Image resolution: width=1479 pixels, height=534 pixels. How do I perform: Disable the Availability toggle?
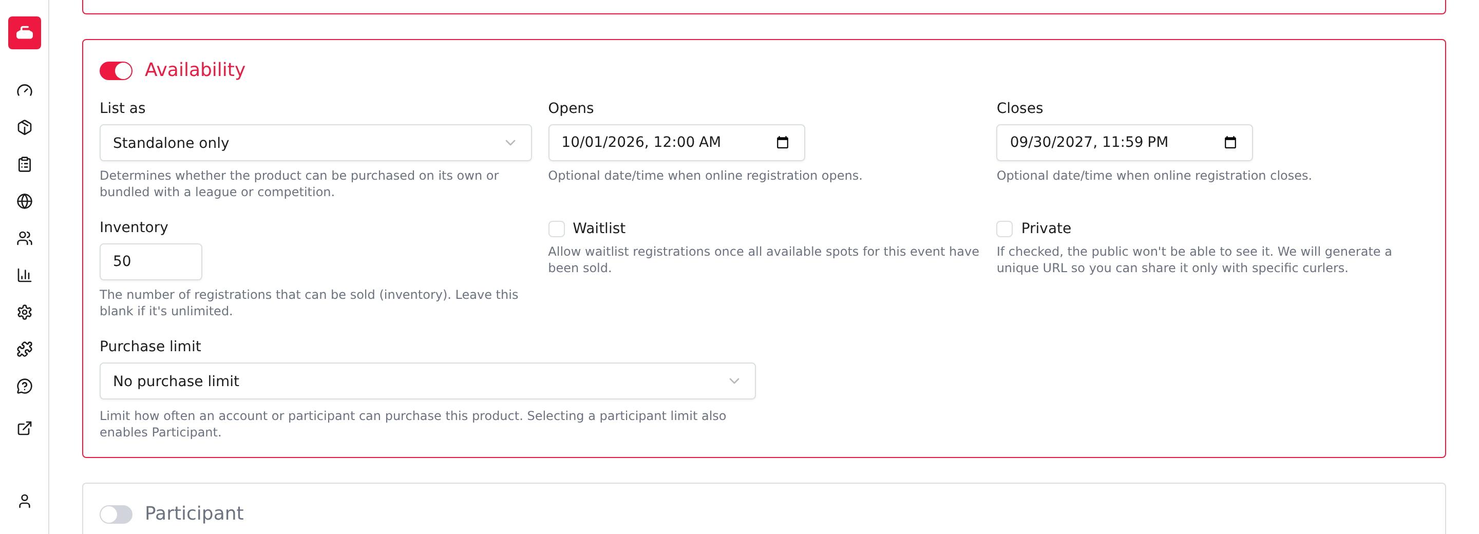(x=116, y=71)
